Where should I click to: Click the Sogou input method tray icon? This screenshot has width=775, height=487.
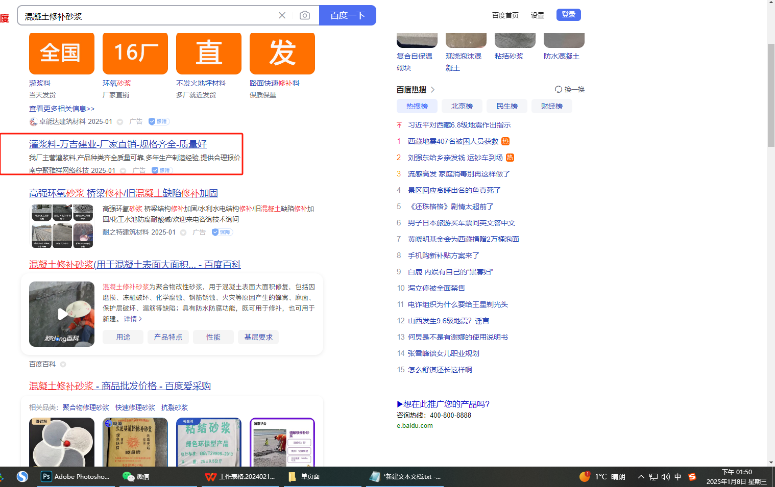coord(692,477)
